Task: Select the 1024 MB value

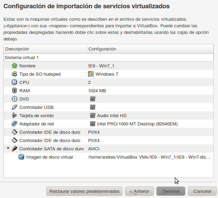Action: [97, 91]
